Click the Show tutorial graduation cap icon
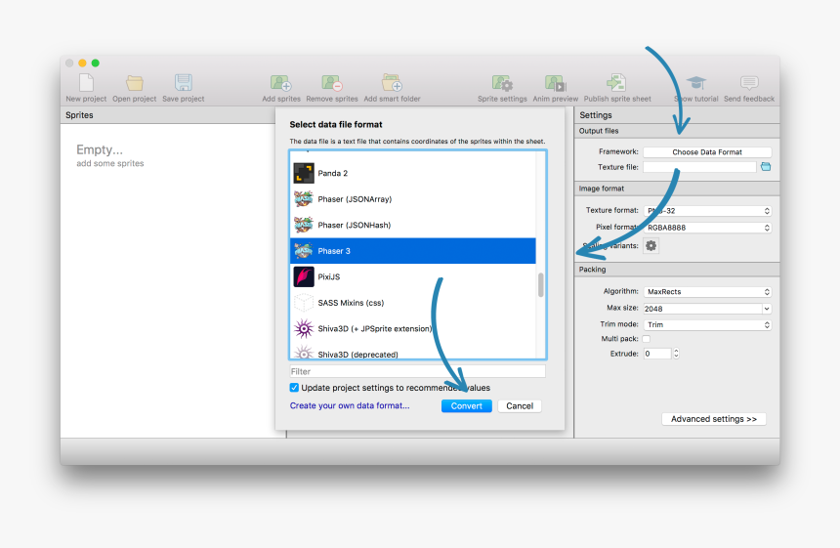 pyautogui.click(x=695, y=83)
